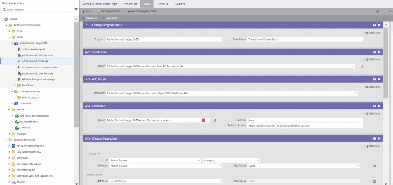Click the print icon at toolbar right
Image resolution: width=393 pixels, height=185 pixels.
(x=378, y=11)
